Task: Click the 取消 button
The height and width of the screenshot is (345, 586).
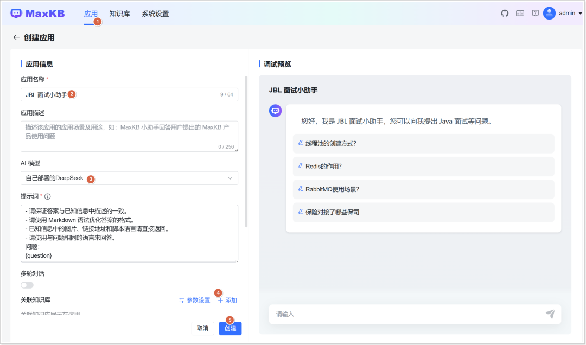Action: 202,328
